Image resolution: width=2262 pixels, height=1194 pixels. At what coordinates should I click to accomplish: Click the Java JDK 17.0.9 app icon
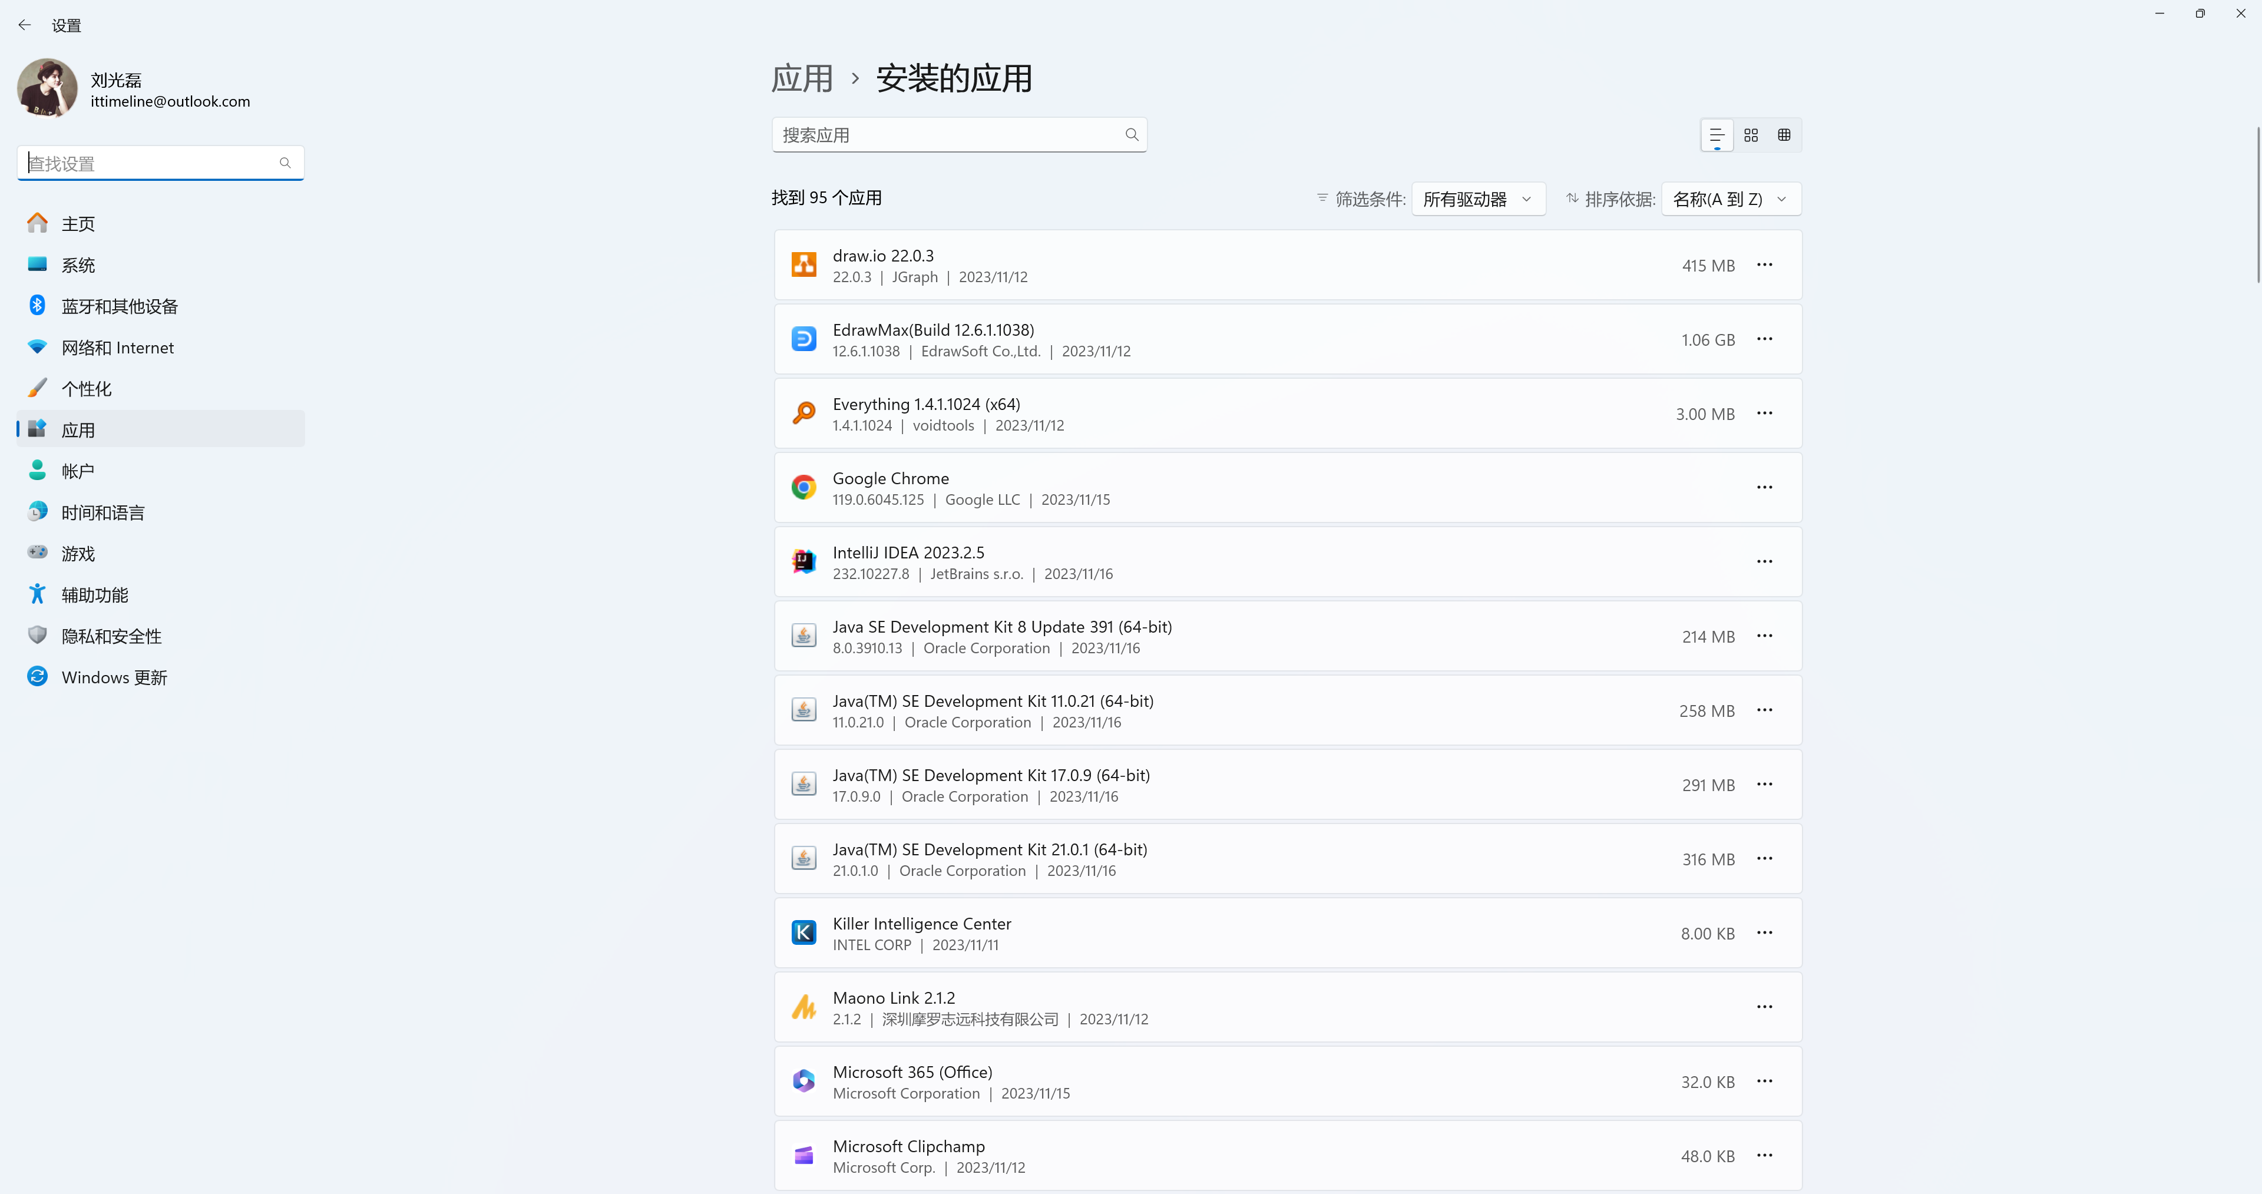[x=803, y=784]
